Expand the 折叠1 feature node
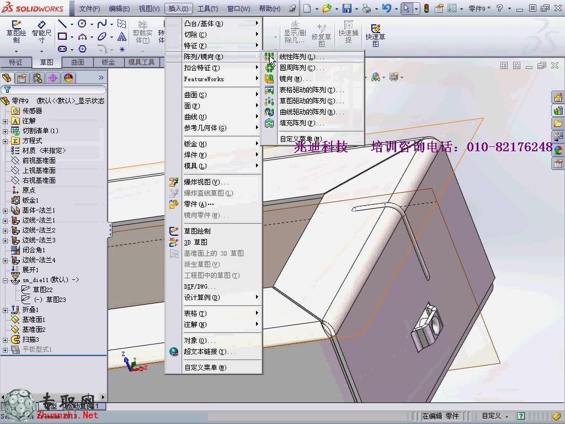This screenshot has height=424, width=565. pos(5,310)
